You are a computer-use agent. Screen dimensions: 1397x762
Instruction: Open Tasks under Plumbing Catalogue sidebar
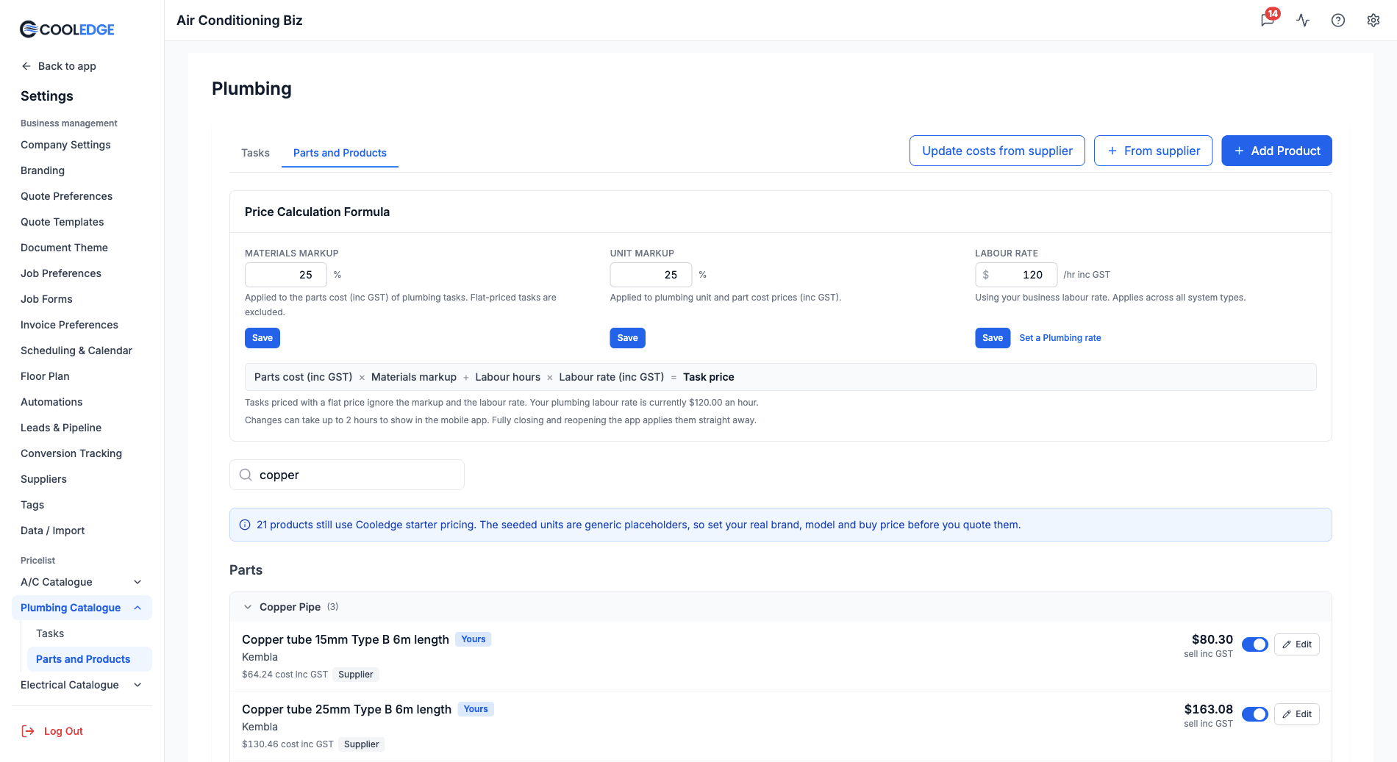tap(50, 633)
